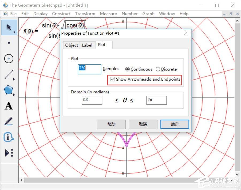Open the Custom Tools icon

pyautogui.click(x=9, y=153)
